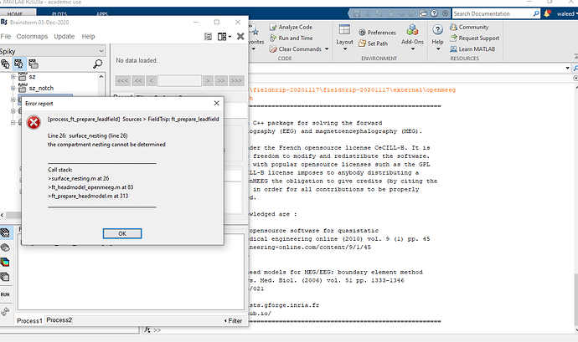Open the MATLAB notifications bell
The image size is (578, 342).
[x=547, y=13]
